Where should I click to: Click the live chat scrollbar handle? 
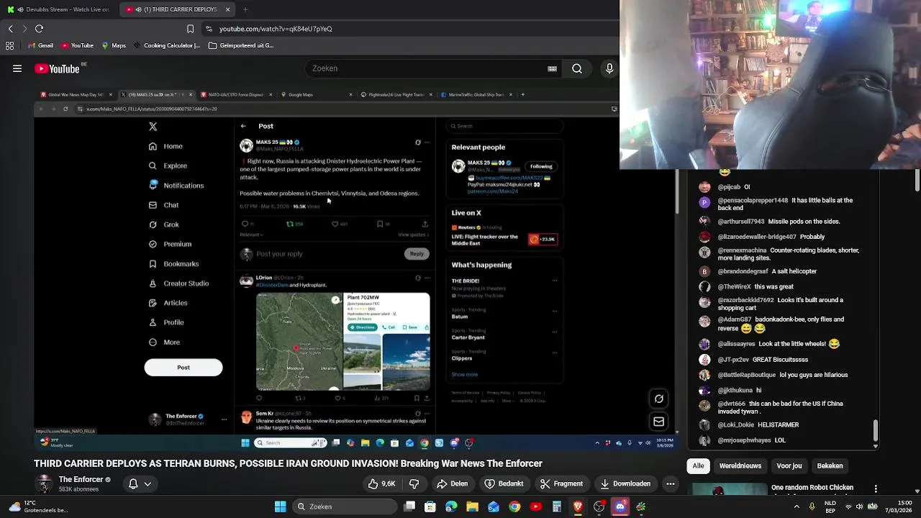point(875,431)
